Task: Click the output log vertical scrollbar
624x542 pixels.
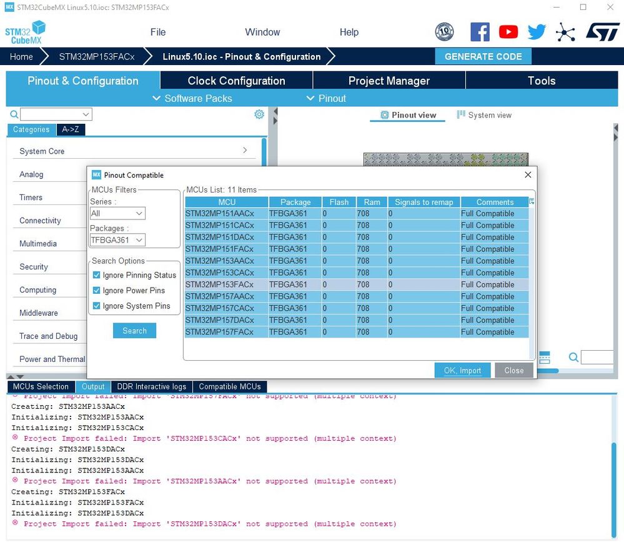Action: click(x=613, y=490)
